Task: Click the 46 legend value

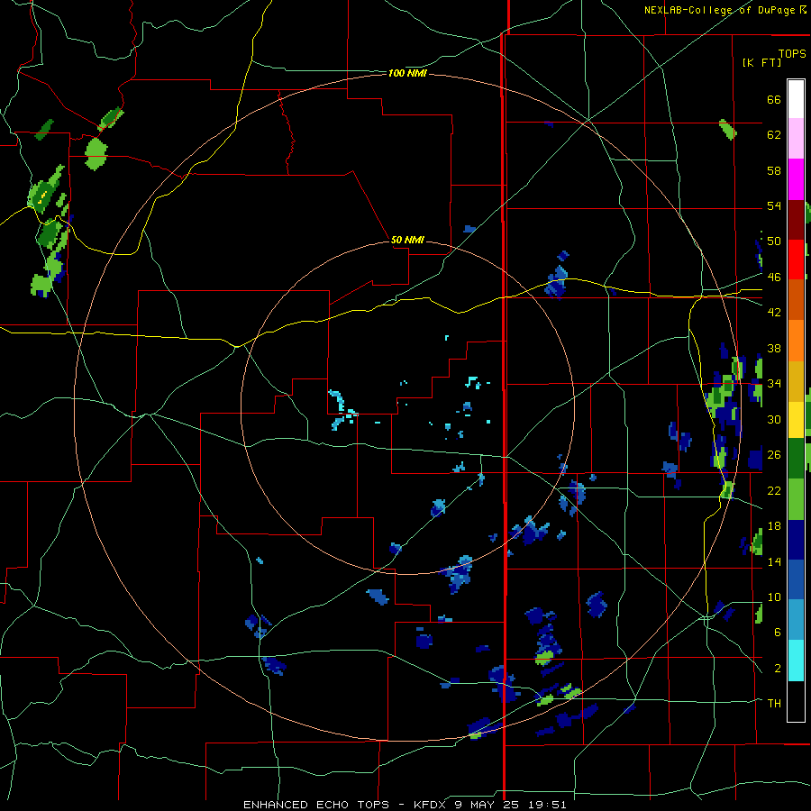Action: [774, 278]
